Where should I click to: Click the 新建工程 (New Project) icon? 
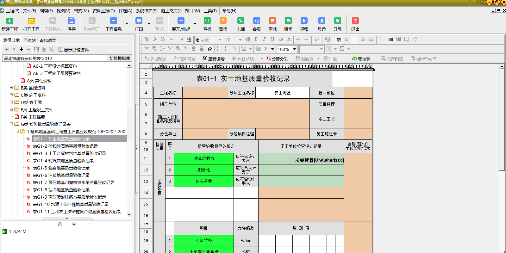coord(9,24)
